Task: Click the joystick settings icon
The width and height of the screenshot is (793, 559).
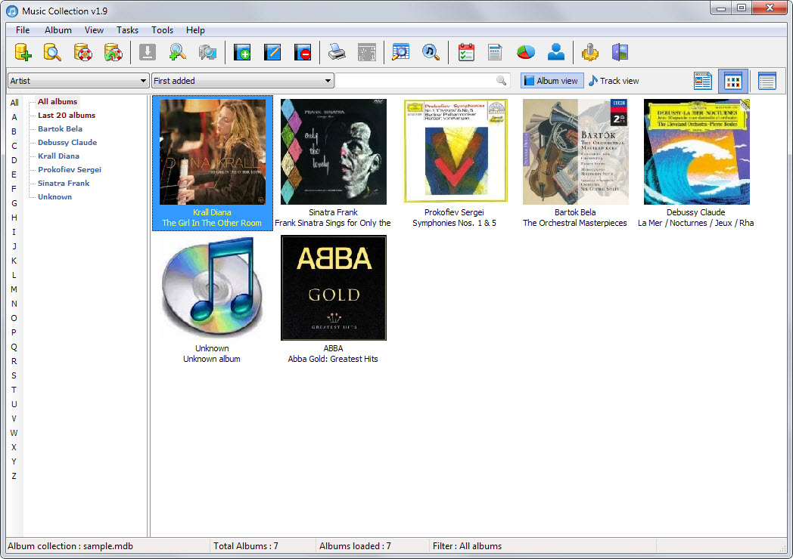Action: point(589,52)
